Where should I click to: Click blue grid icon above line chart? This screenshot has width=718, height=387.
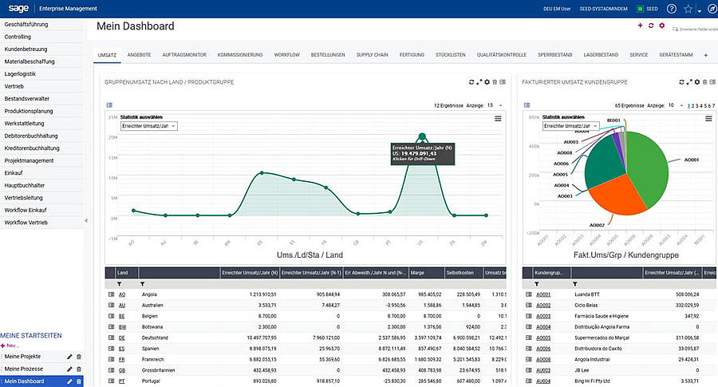point(109,105)
